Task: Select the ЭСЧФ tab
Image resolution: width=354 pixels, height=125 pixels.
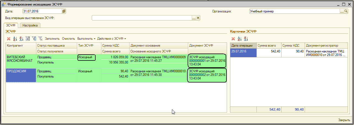Action: (11, 25)
